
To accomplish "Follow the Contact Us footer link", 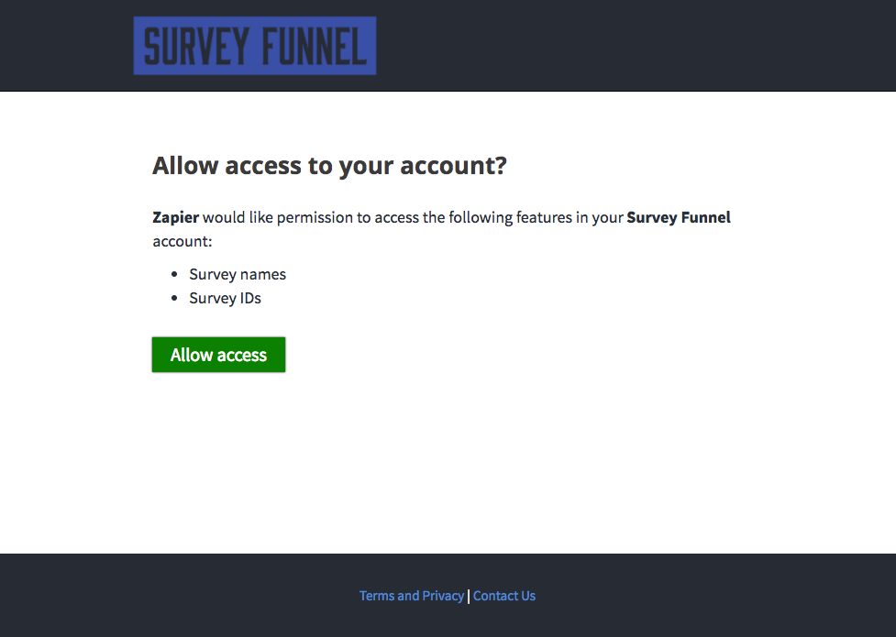I will tap(504, 596).
